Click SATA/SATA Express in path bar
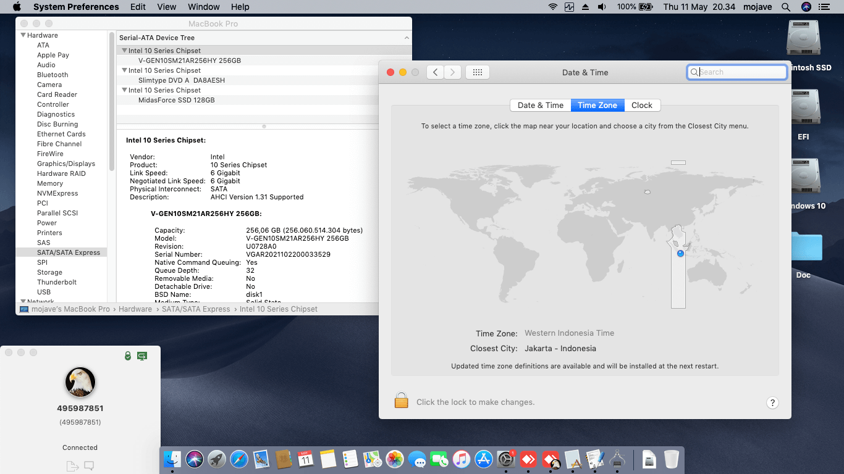Viewport: 844px width, 474px height. point(196,309)
